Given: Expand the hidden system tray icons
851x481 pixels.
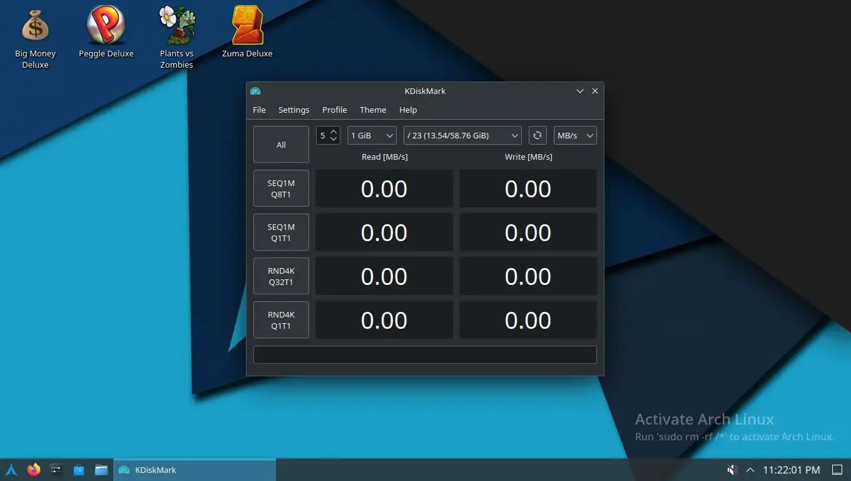Looking at the screenshot, I should [750, 470].
